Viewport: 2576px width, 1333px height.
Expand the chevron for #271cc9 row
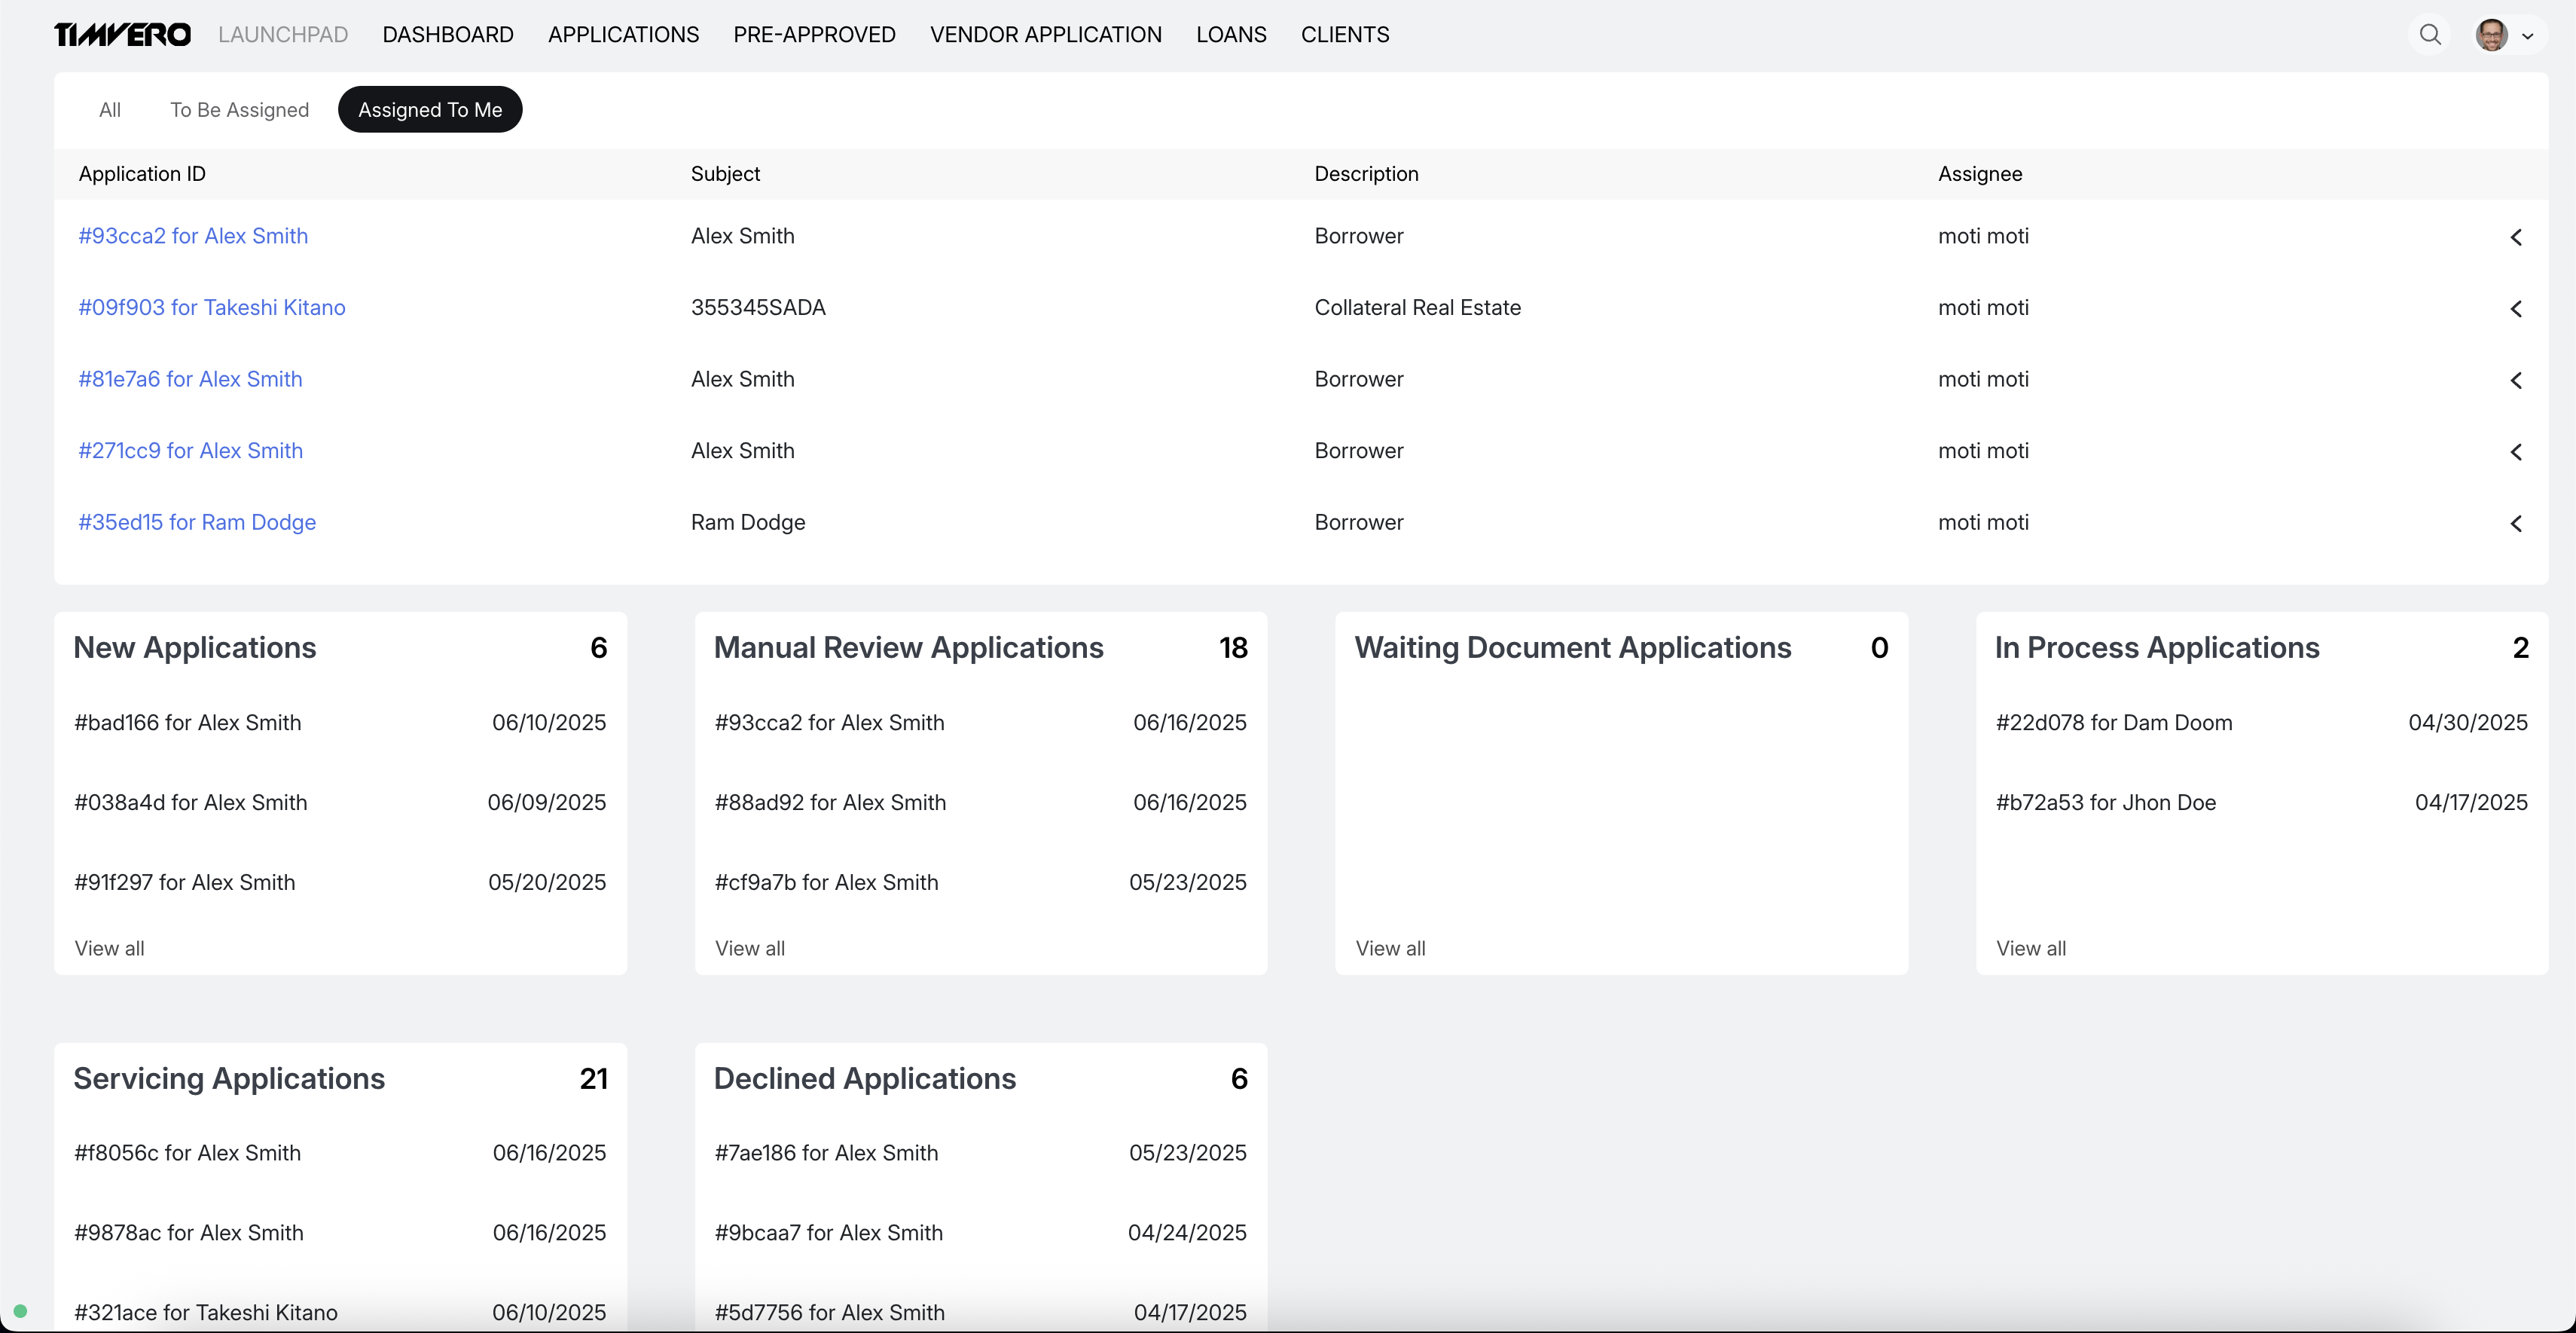click(2516, 452)
